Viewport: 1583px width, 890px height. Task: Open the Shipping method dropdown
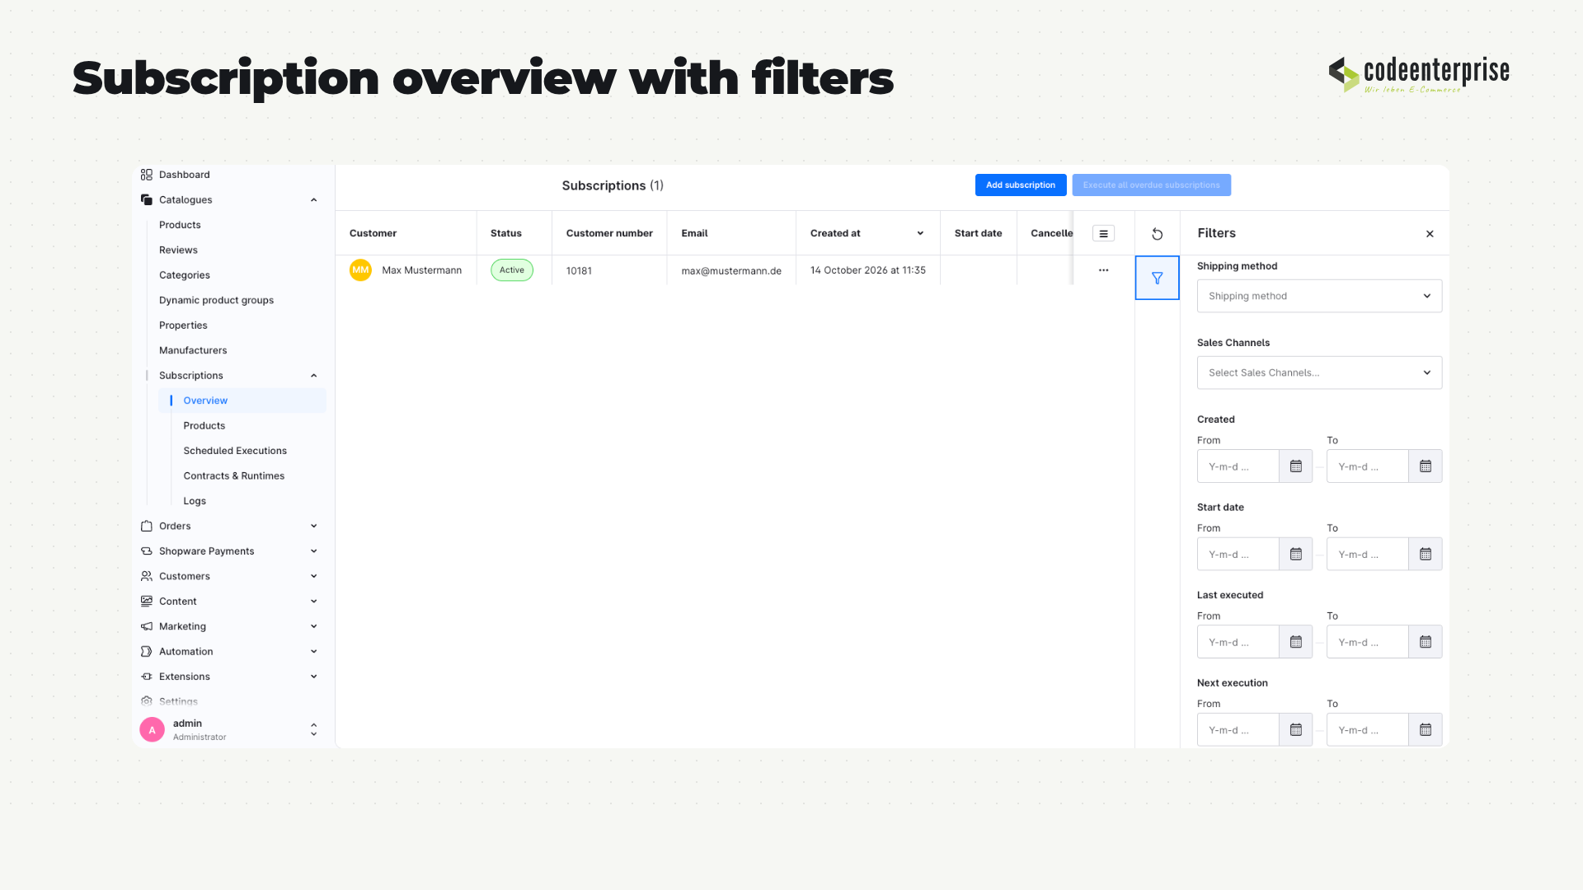[1319, 296]
